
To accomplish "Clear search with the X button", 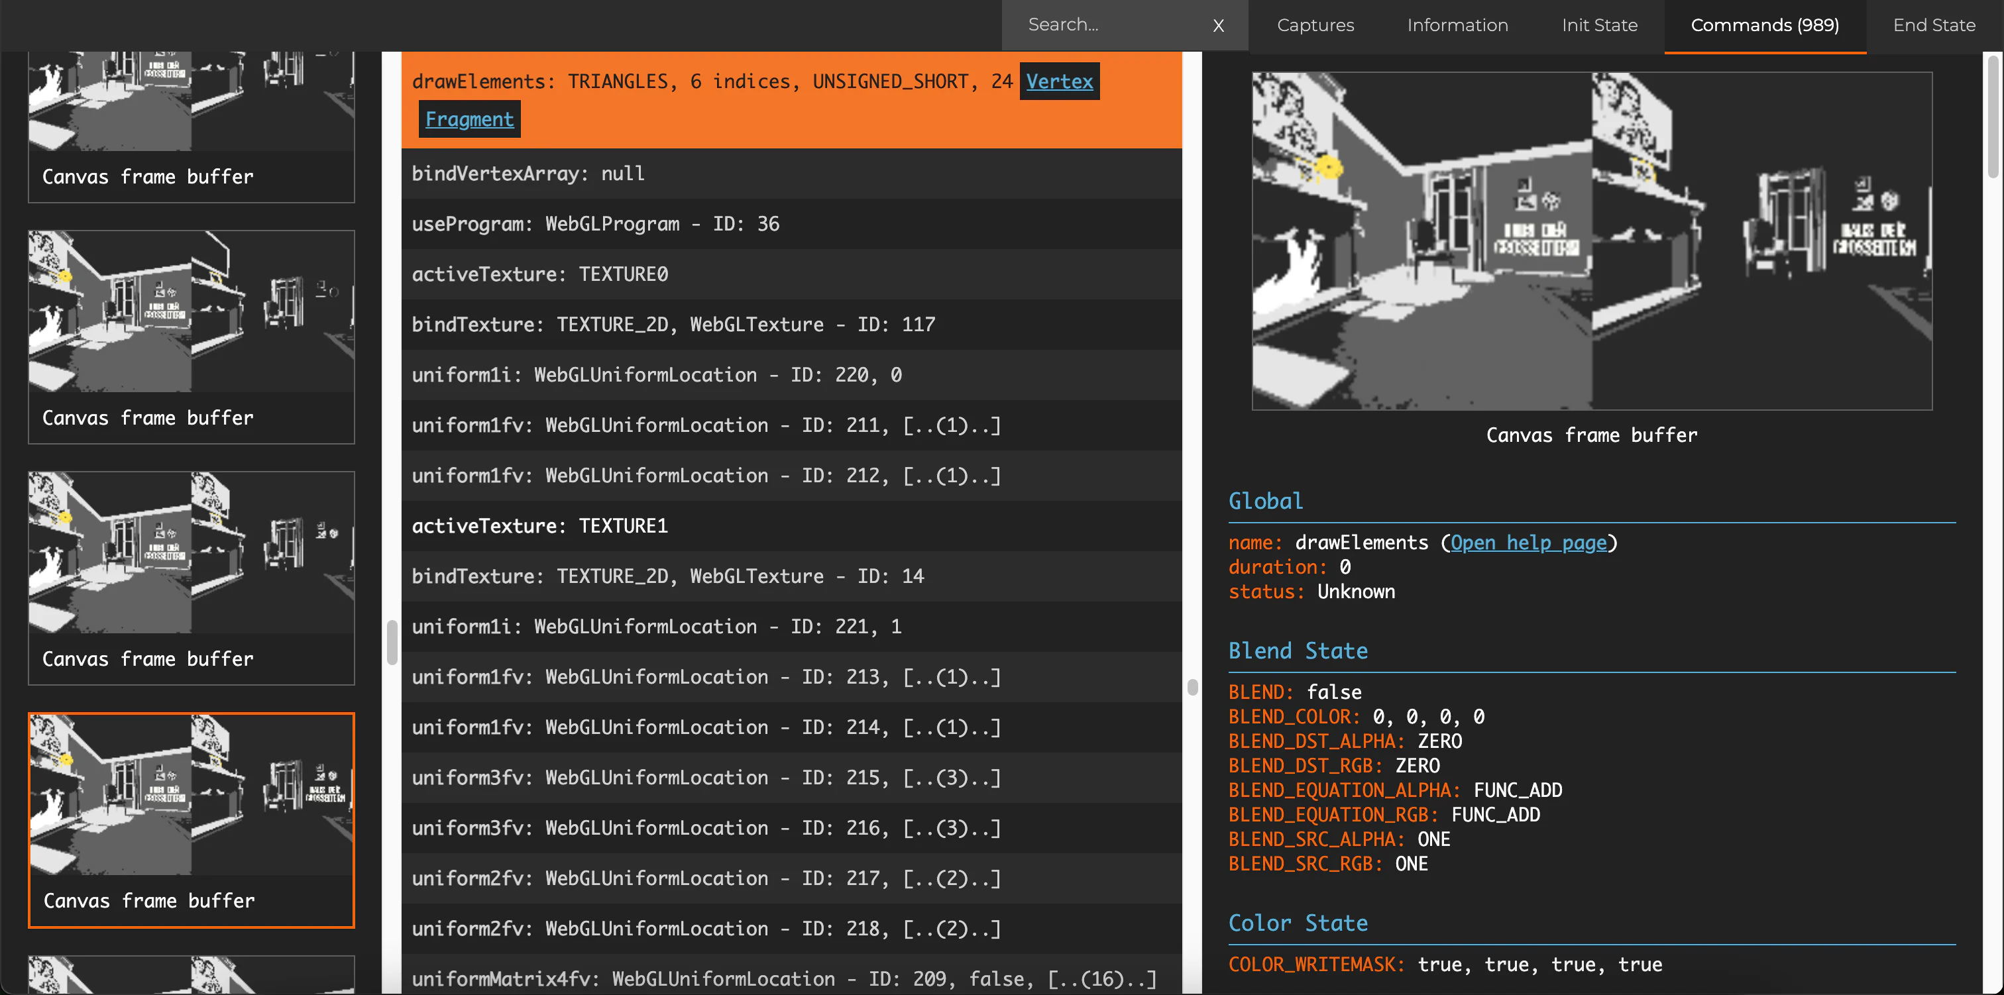I will click(x=1218, y=26).
